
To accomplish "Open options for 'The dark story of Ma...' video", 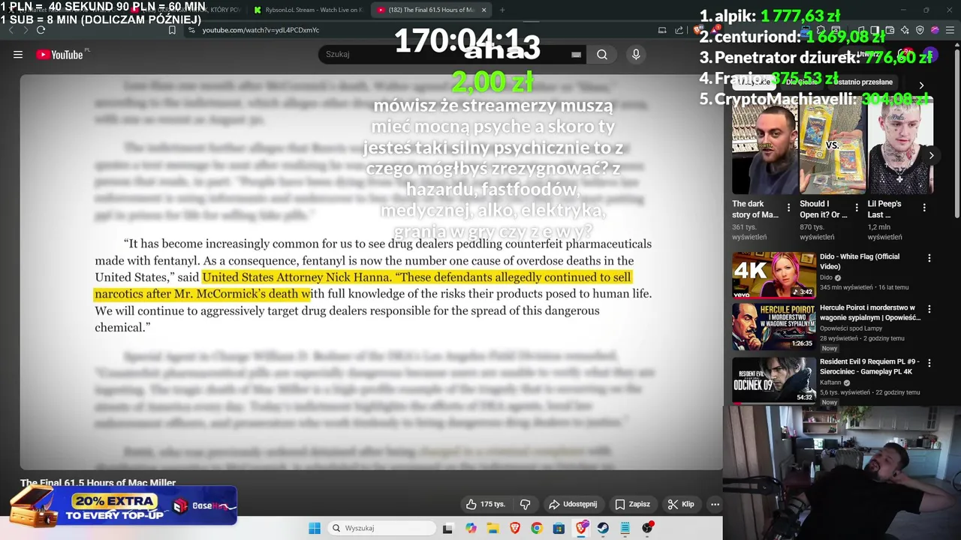I will [x=788, y=208].
